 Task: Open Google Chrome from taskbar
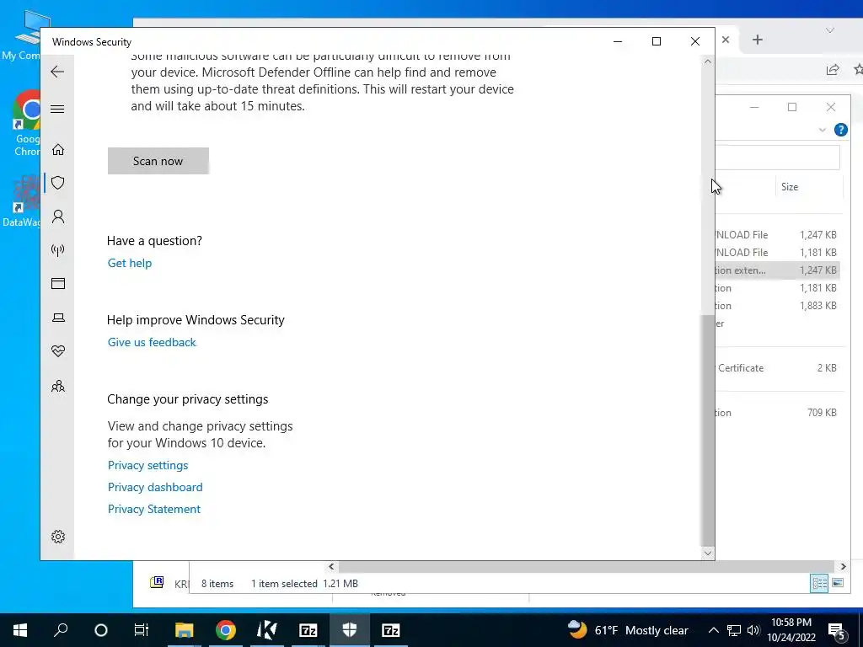226,630
